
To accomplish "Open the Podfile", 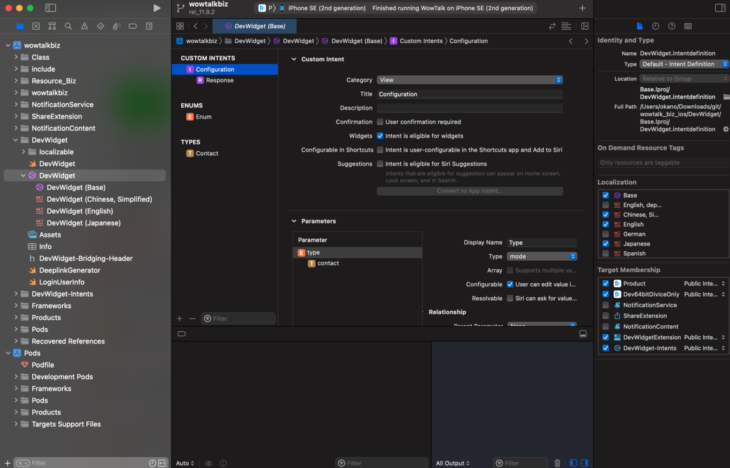I will click(x=43, y=365).
